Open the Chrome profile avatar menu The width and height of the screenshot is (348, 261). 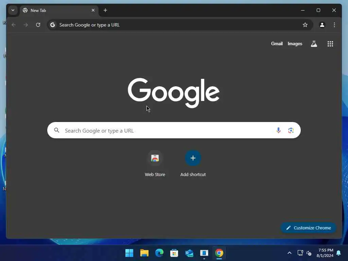click(322, 25)
